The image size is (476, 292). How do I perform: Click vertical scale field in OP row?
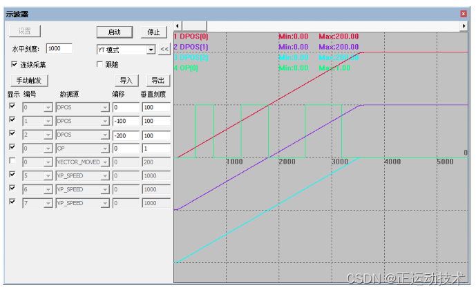(x=156, y=148)
